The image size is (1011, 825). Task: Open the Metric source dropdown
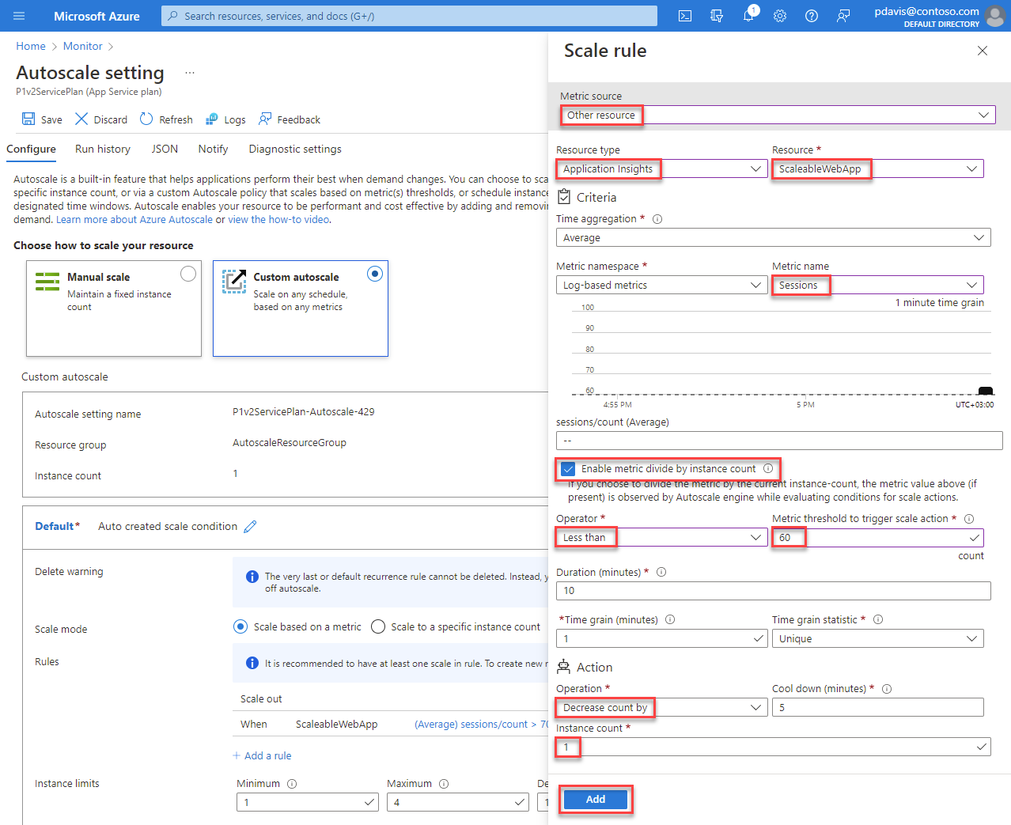coord(778,115)
